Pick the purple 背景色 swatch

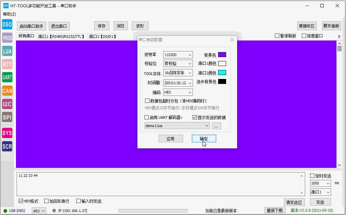click(x=222, y=55)
